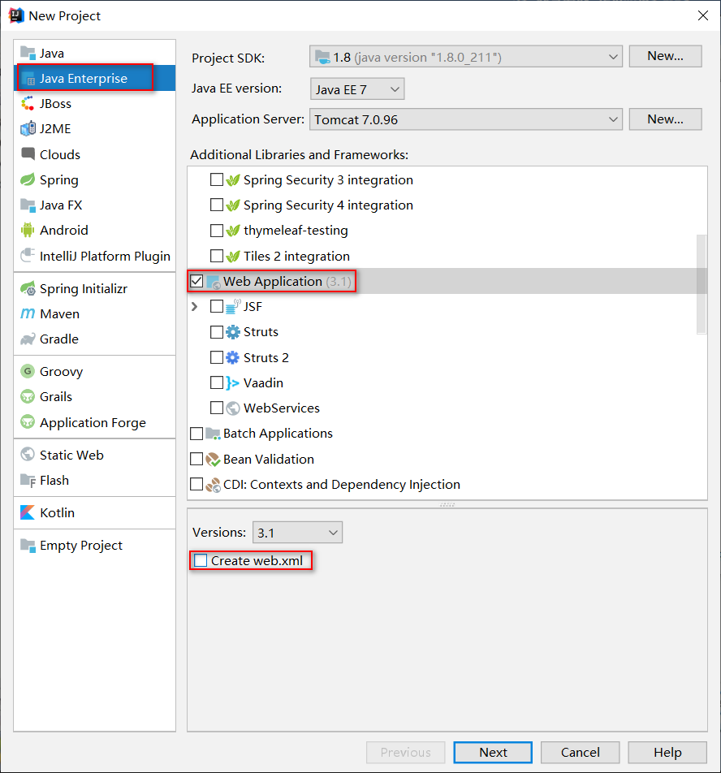721x773 pixels.
Task: Click the Empty Project folder icon
Action: coord(28,546)
